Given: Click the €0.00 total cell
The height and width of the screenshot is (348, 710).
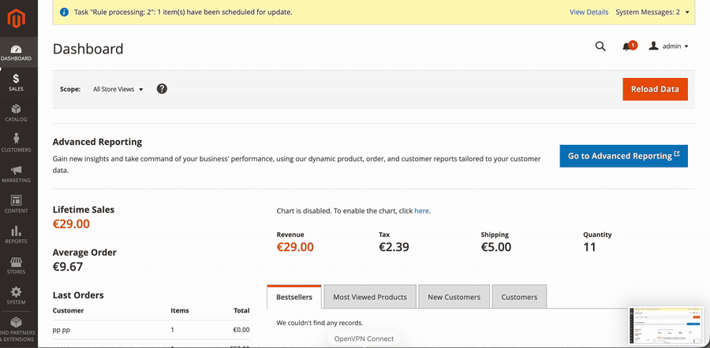Looking at the screenshot, I should pos(241,330).
